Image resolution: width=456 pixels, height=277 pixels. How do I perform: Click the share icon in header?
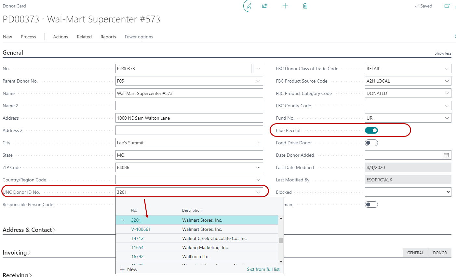pos(265,6)
